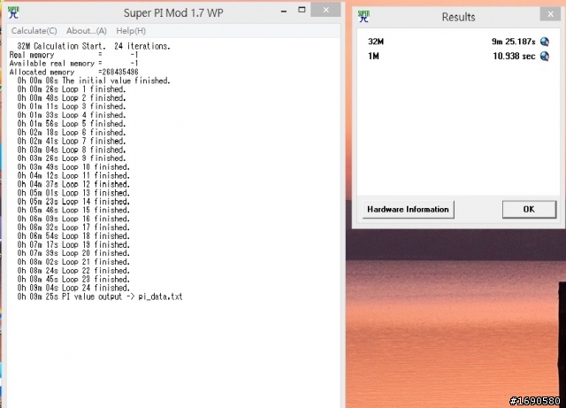
Task: Click 'The initial value finished.' log line
Action: pyautogui.click(x=94, y=81)
